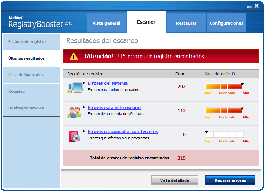Go to the Configuraciones tab
The width and height of the screenshot is (265, 192).
226,23
